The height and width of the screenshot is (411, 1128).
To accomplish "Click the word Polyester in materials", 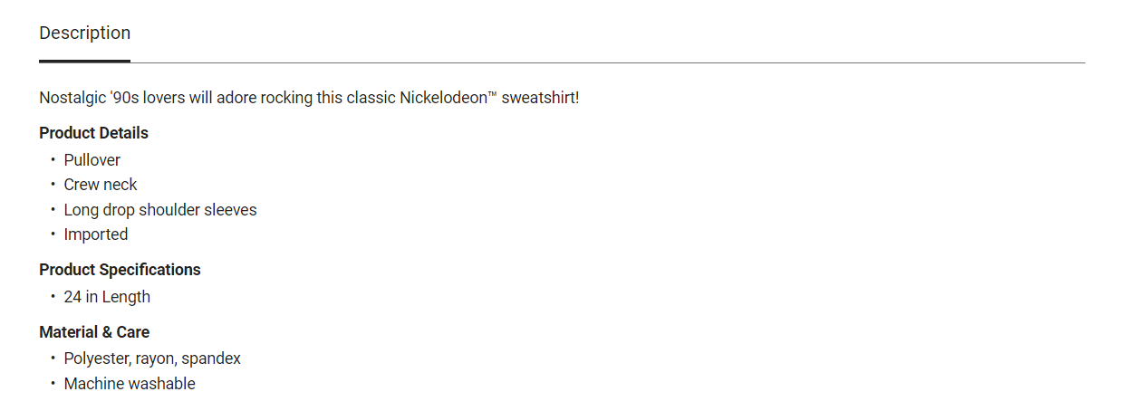I will pyautogui.click(x=96, y=358).
